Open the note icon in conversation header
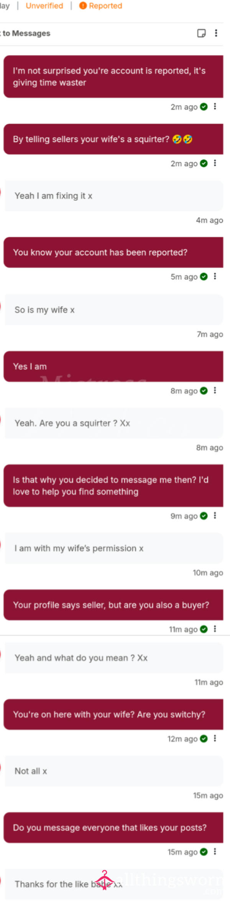The height and width of the screenshot is (901, 230). click(201, 33)
